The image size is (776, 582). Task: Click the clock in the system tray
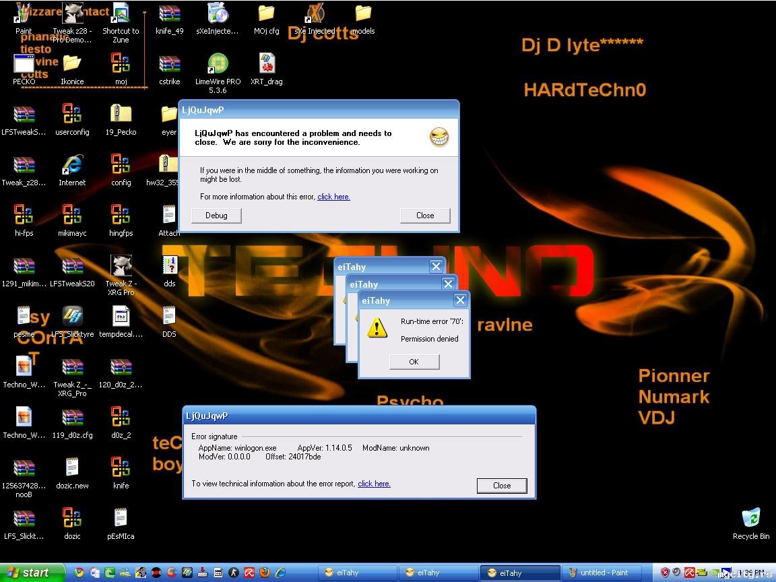752,573
